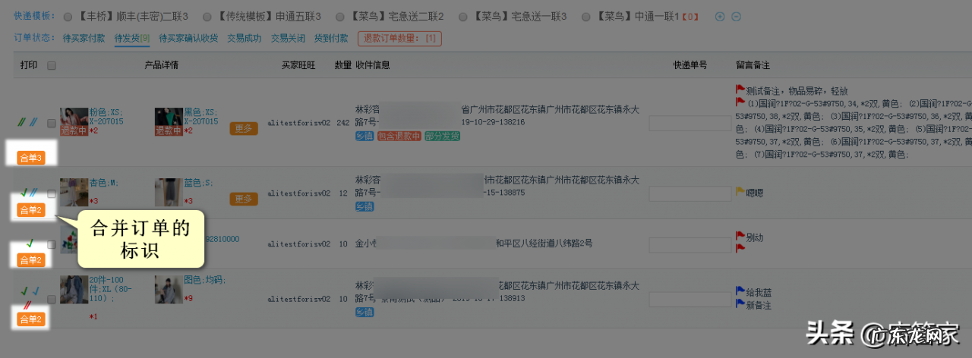Click blue flag next to 给我蓝 remark
The image size is (972, 358).
pos(740,292)
